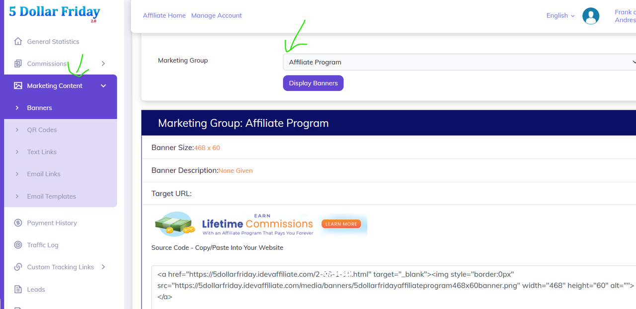The image size is (636, 309).
Task: Click the General Statistics home icon
Action: point(18,41)
